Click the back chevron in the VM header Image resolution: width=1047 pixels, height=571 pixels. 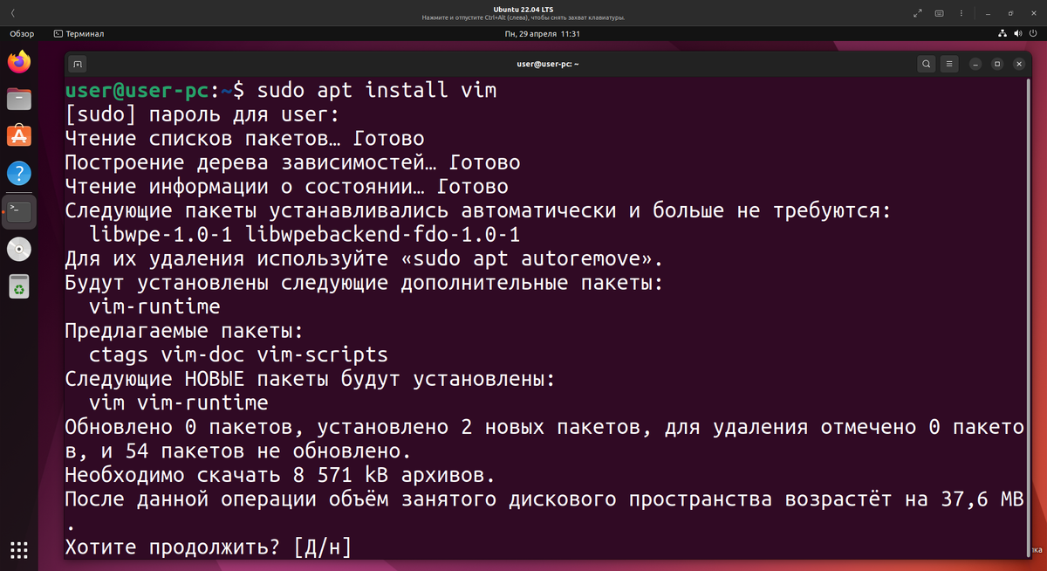pos(11,13)
